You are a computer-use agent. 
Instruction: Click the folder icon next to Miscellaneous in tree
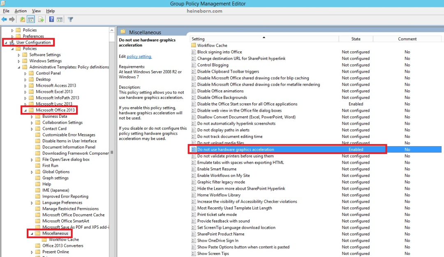(x=38, y=233)
